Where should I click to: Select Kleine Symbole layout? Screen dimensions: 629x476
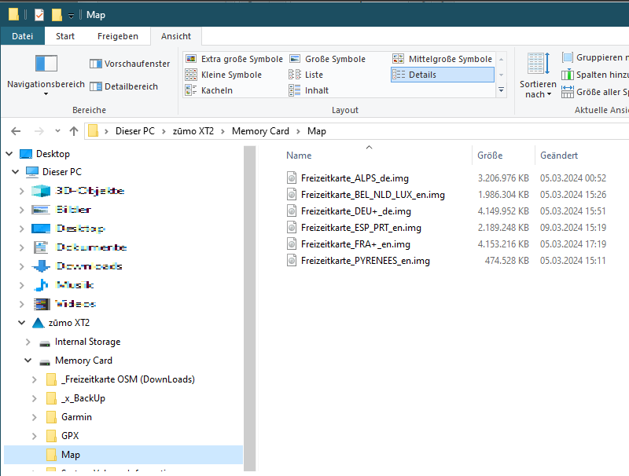tap(223, 75)
